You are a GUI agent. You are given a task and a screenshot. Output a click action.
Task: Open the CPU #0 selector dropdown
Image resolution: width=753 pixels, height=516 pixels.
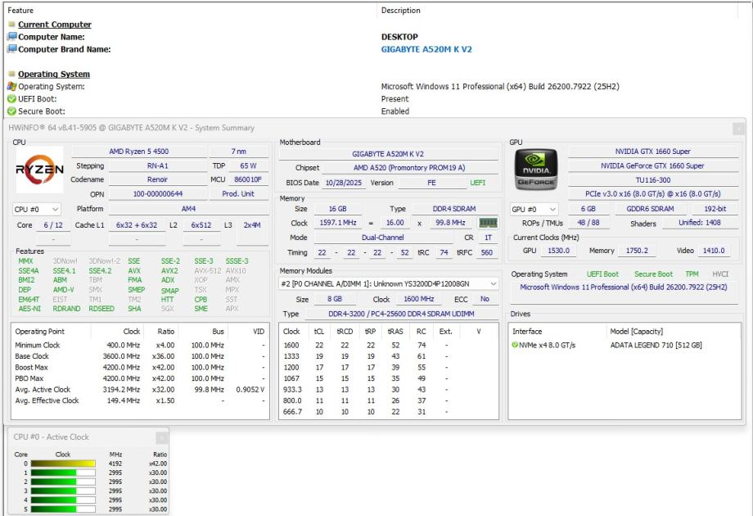(38, 210)
